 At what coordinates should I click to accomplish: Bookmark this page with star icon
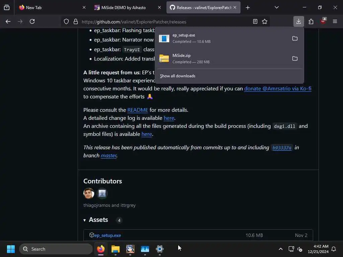tap(265, 21)
